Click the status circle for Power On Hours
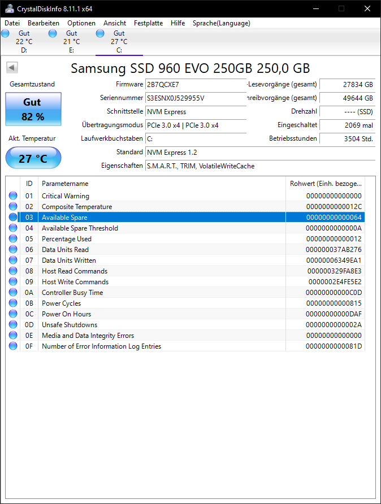381x504 pixels. pos(13,314)
